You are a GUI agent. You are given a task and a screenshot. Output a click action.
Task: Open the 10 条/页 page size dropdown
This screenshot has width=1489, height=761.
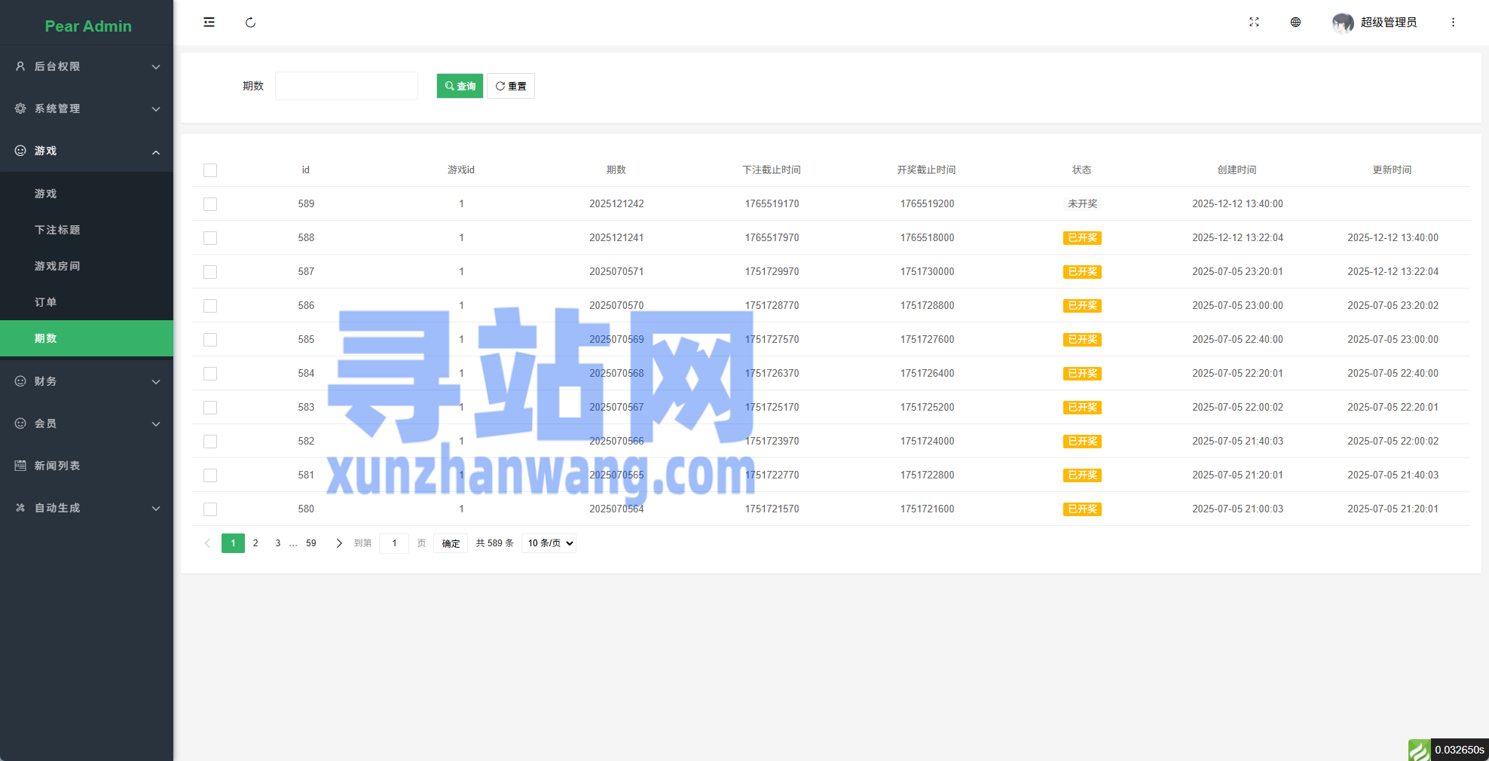click(549, 543)
